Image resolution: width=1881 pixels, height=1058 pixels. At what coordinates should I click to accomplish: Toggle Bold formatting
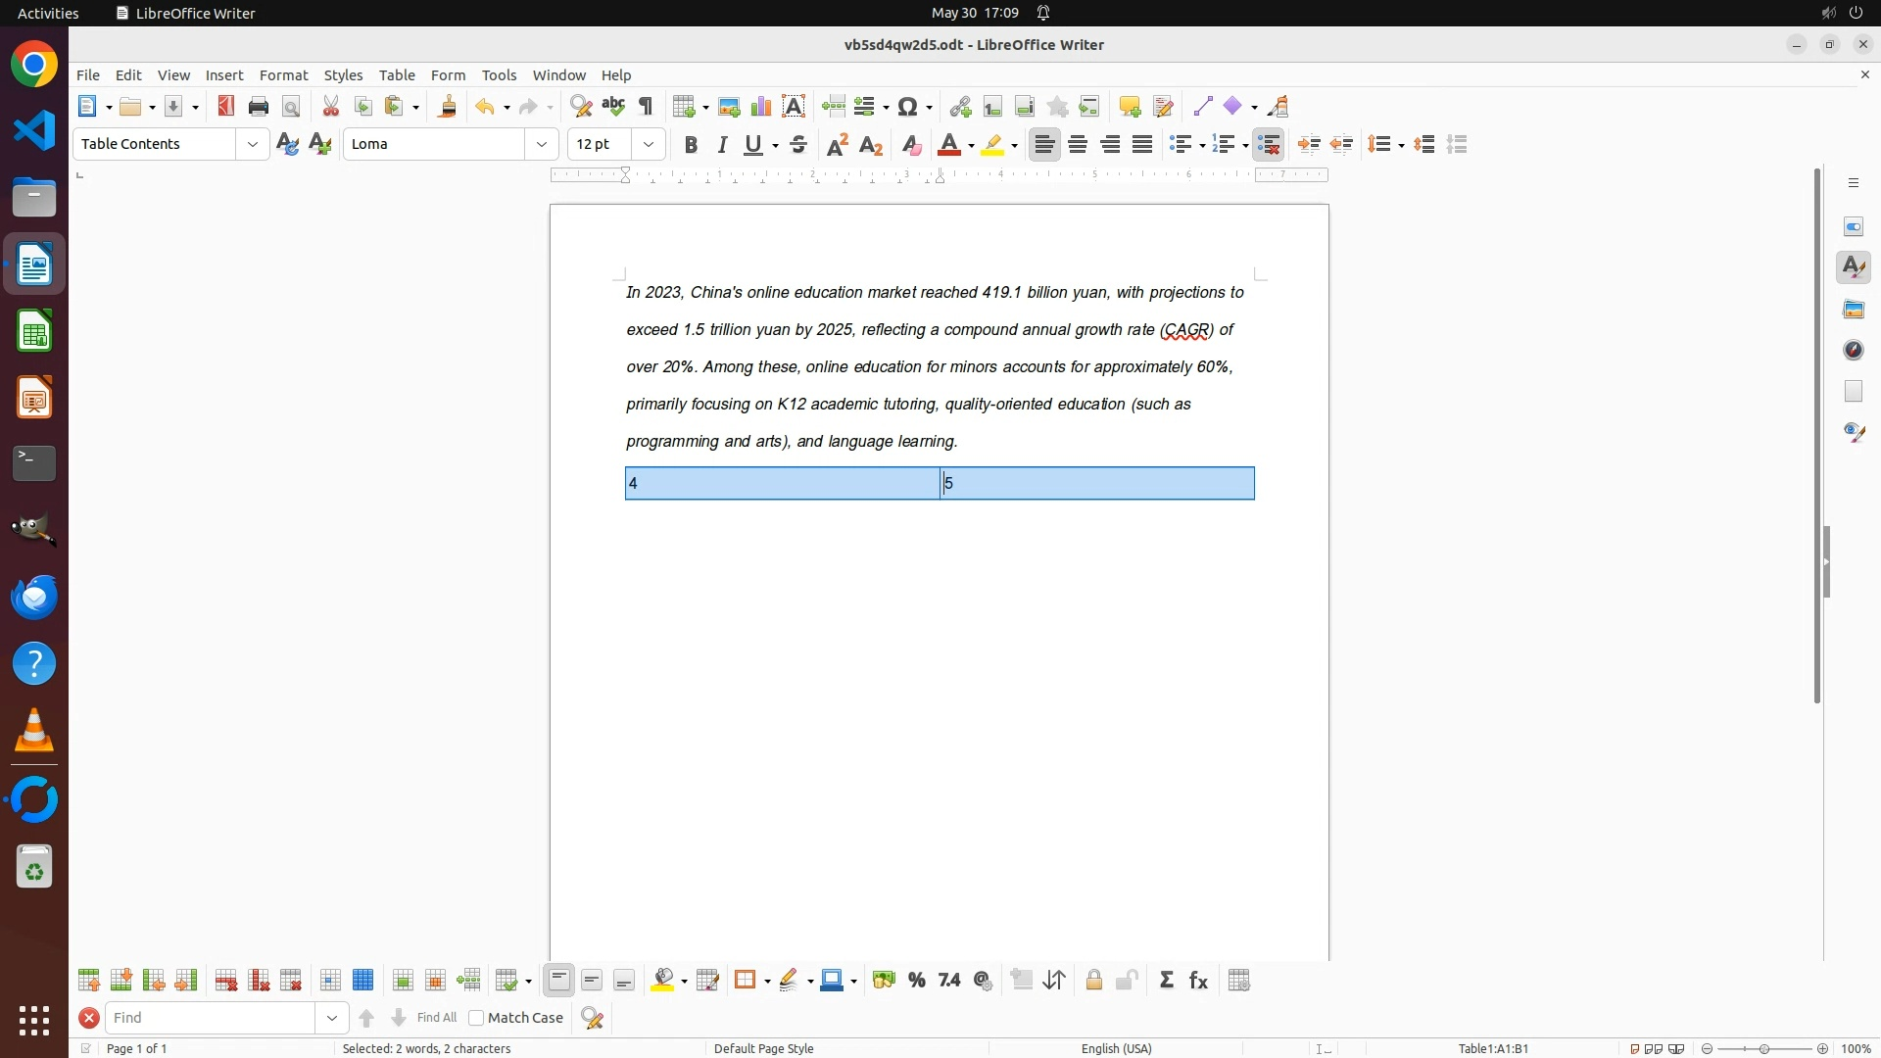(691, 145)
